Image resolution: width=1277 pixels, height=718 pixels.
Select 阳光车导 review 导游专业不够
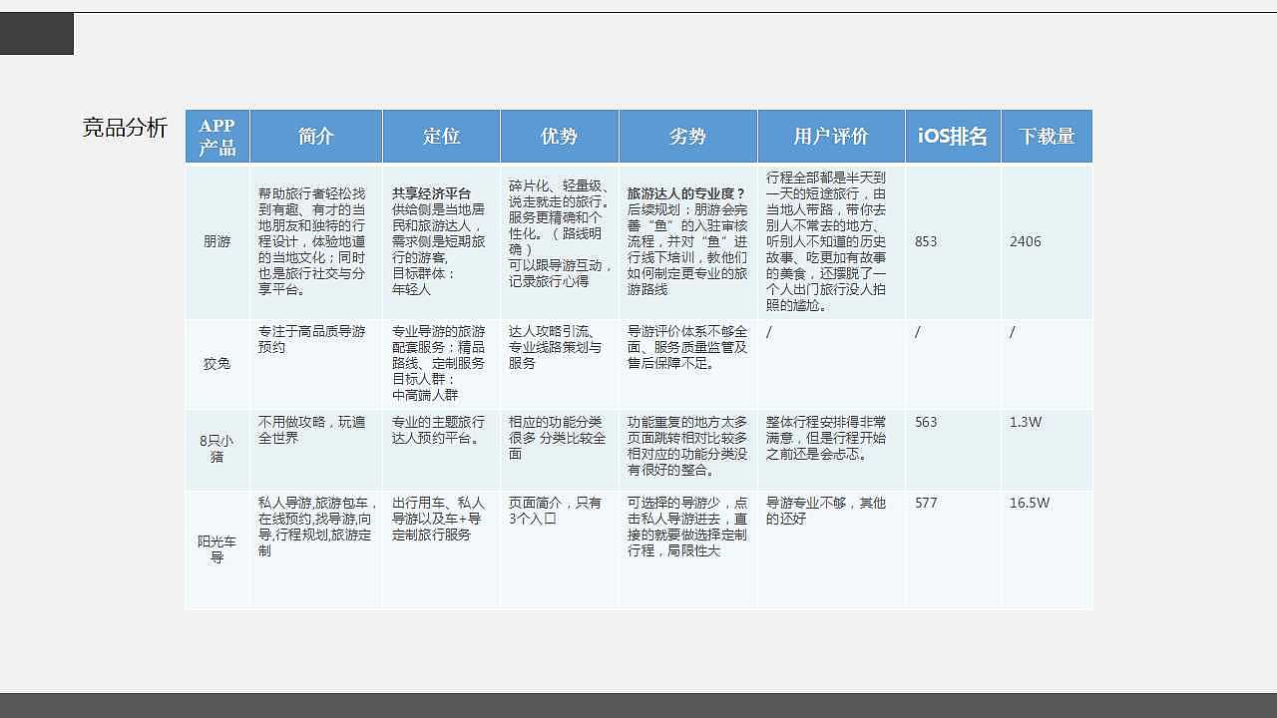832,549
